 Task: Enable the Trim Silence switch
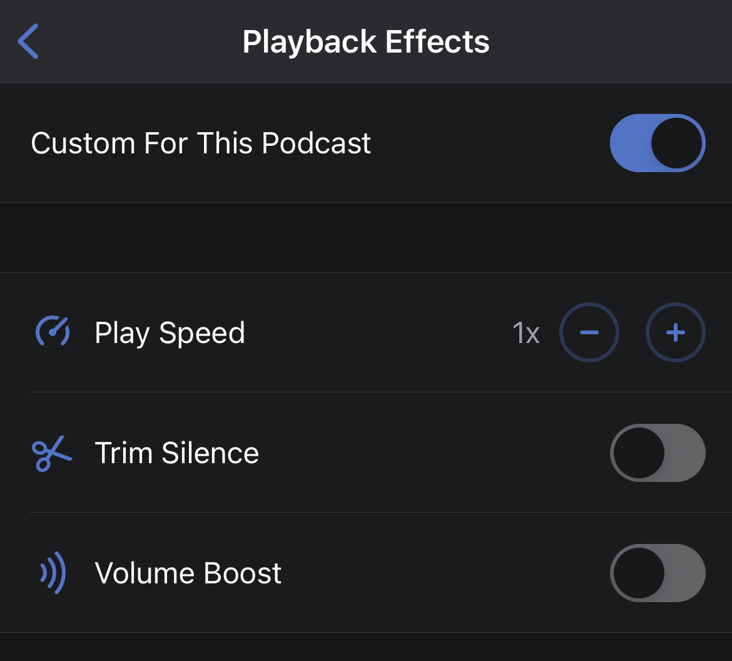(657, 453)
